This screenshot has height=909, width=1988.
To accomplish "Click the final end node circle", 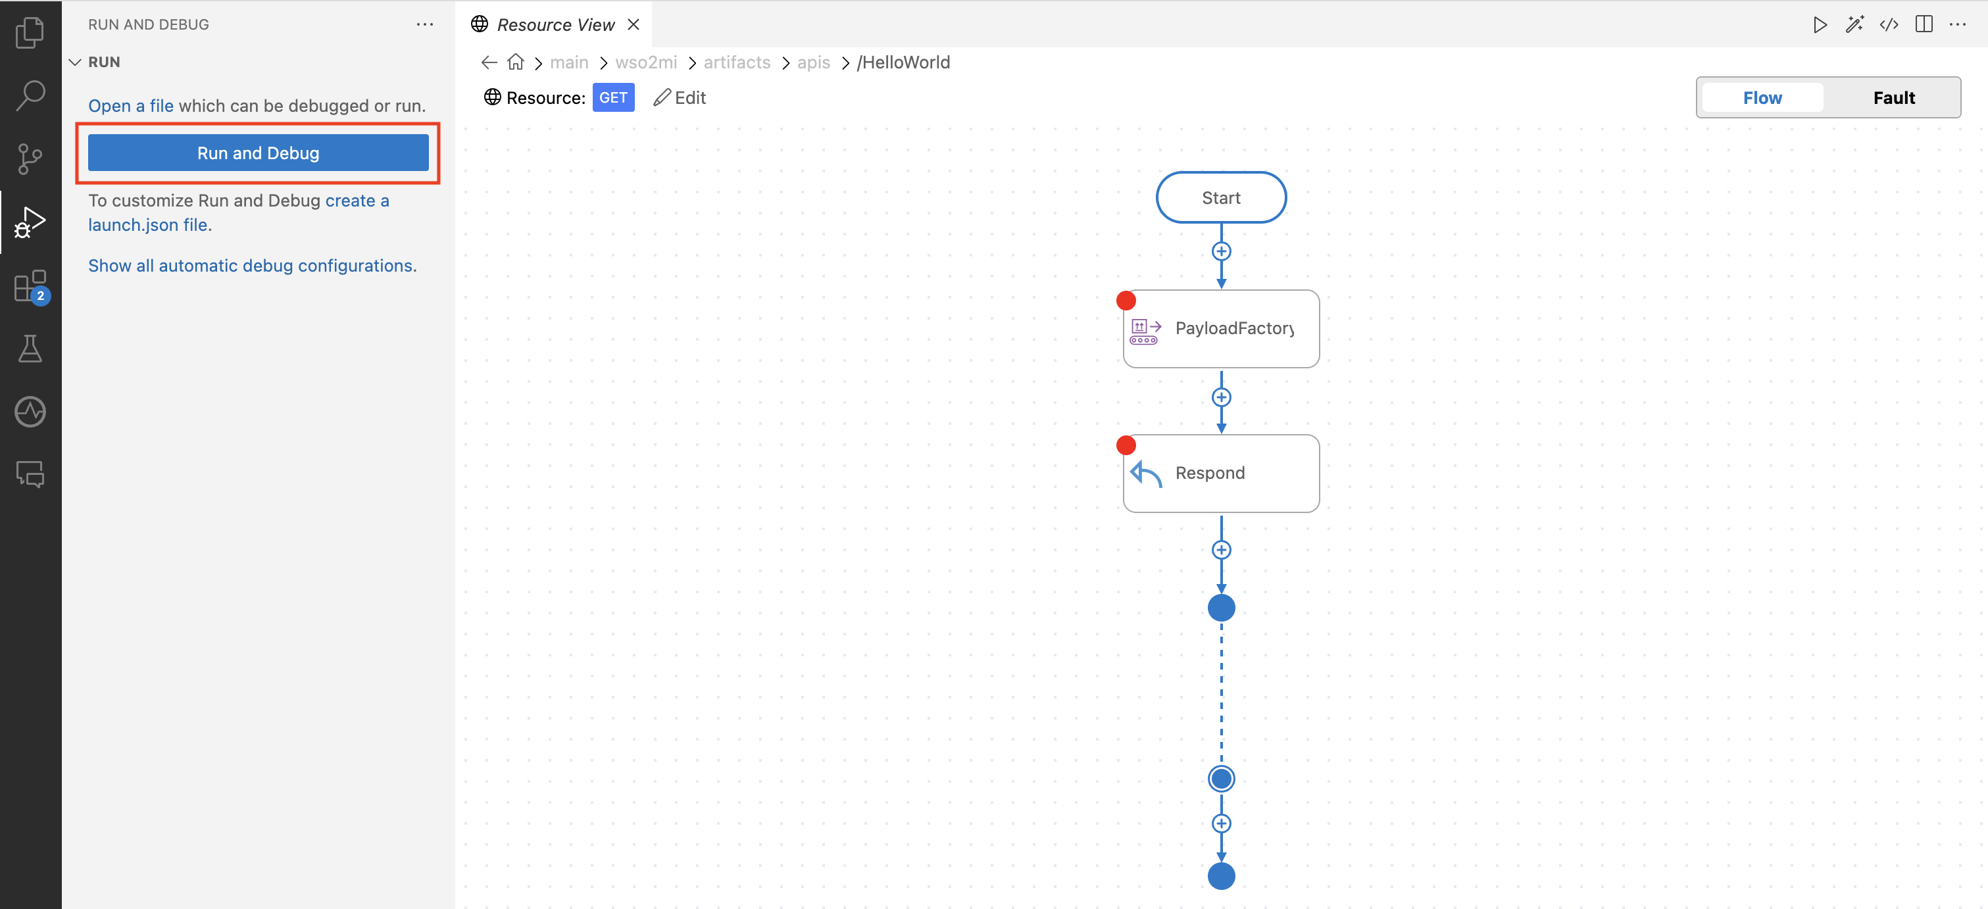I will click(1221, 876).
